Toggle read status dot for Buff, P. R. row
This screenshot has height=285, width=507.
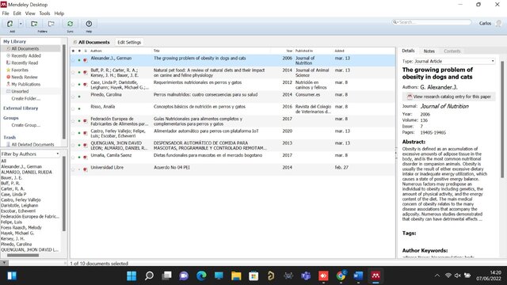(x=79, y=72)
